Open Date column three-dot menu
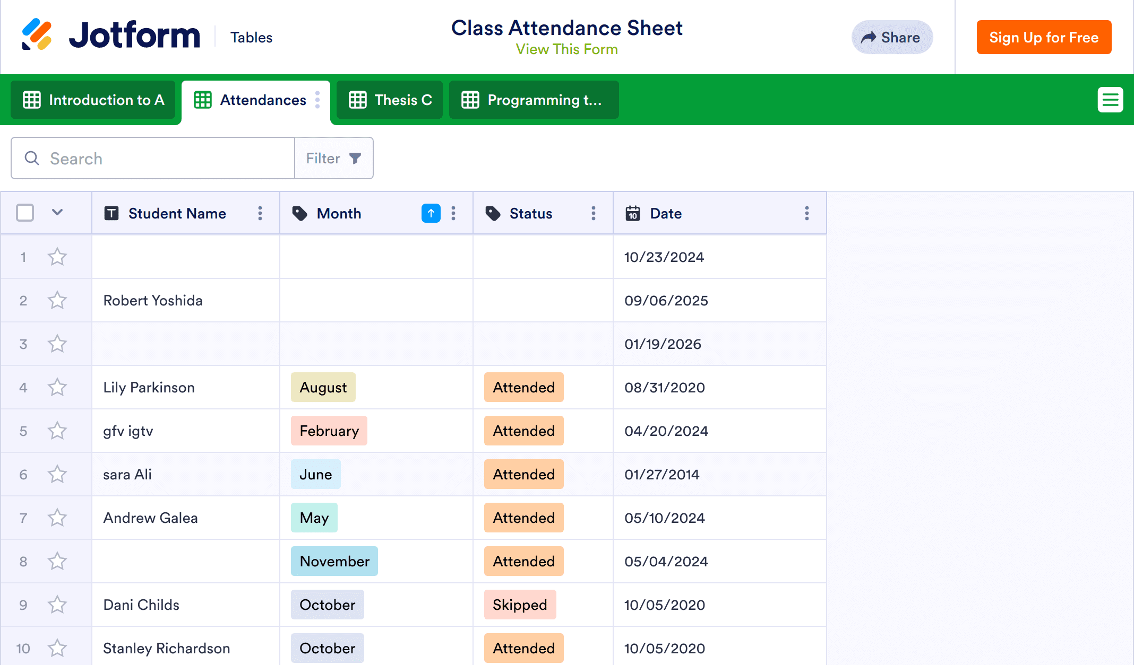 click(806, 213)
